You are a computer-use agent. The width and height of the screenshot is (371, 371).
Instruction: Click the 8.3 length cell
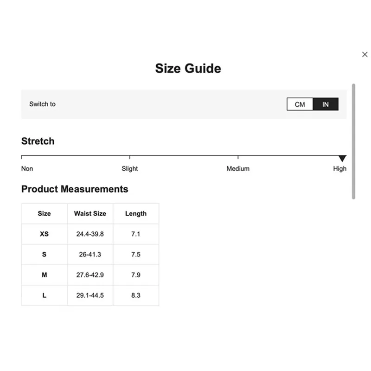[136, 295]
